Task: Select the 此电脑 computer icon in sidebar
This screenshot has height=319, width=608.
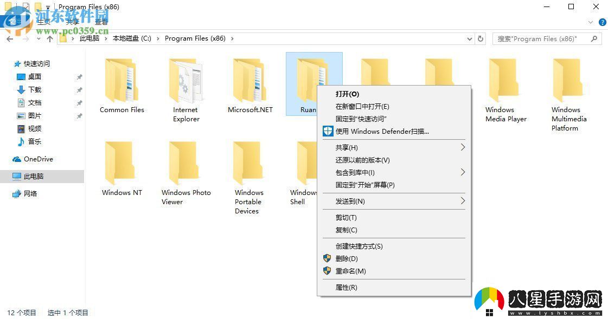Action: 18,176
